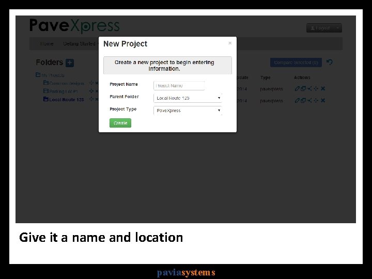Viewport: 372px width, 279px height.
Task: Click delete X icon in second project row
Action: [x=323, y=100]
